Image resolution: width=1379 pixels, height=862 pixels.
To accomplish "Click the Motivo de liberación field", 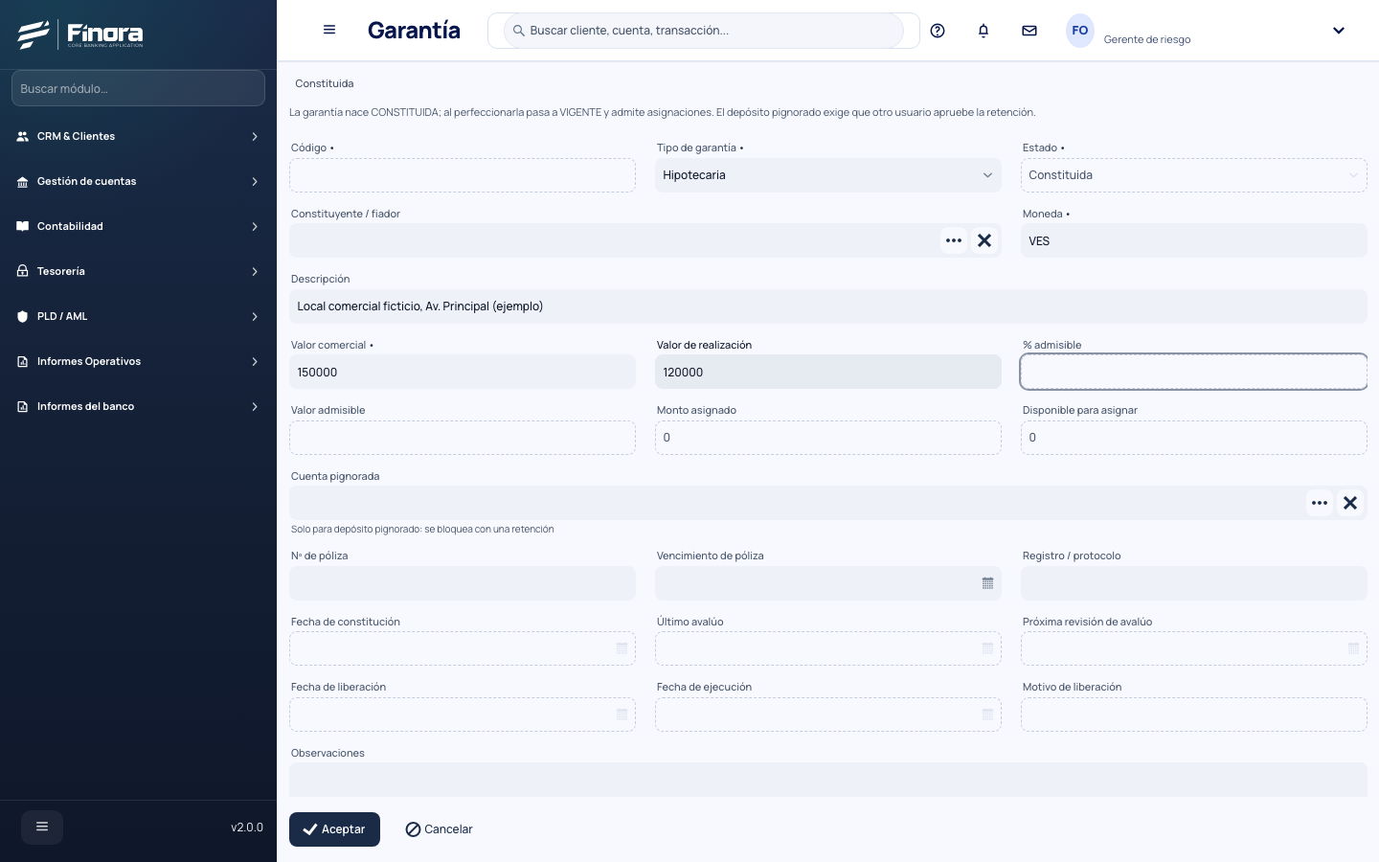I will click(1194, 715).
